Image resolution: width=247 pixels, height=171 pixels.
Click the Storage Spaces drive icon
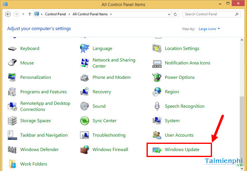click(12, 121)
